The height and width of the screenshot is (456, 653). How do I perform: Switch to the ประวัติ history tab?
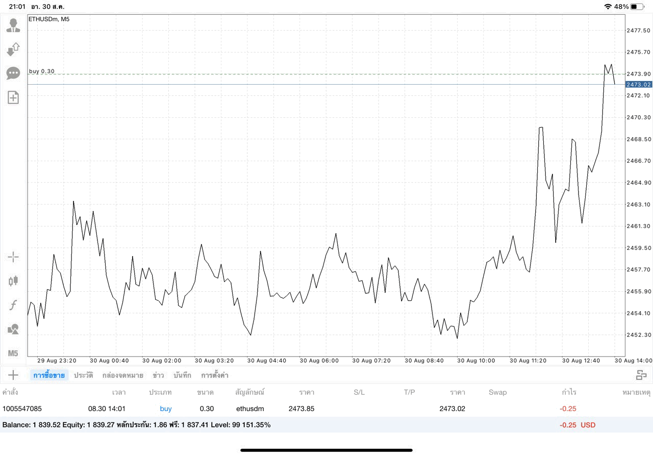[x=83, y=375]
